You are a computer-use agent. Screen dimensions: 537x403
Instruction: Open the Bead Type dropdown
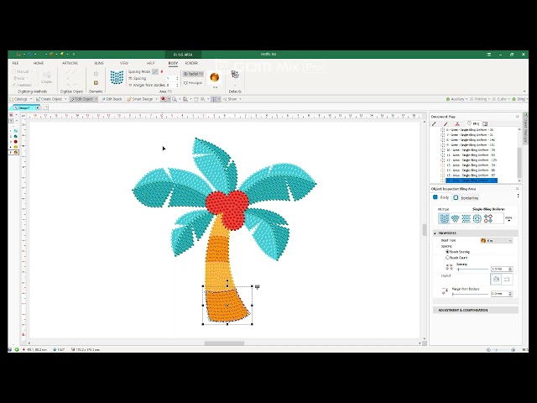(496, 241)
